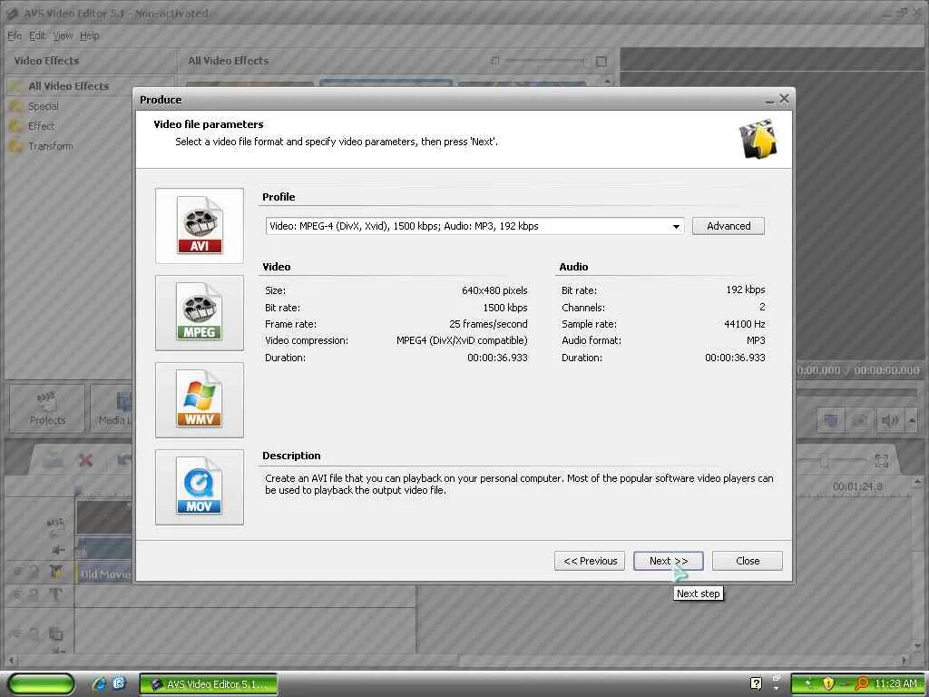Click the video overlay track icon
The height and width of the screenshot is (697, 929).
coord(55,634)
